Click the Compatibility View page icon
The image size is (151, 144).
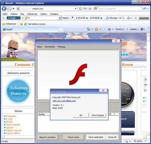click(80, 9)
